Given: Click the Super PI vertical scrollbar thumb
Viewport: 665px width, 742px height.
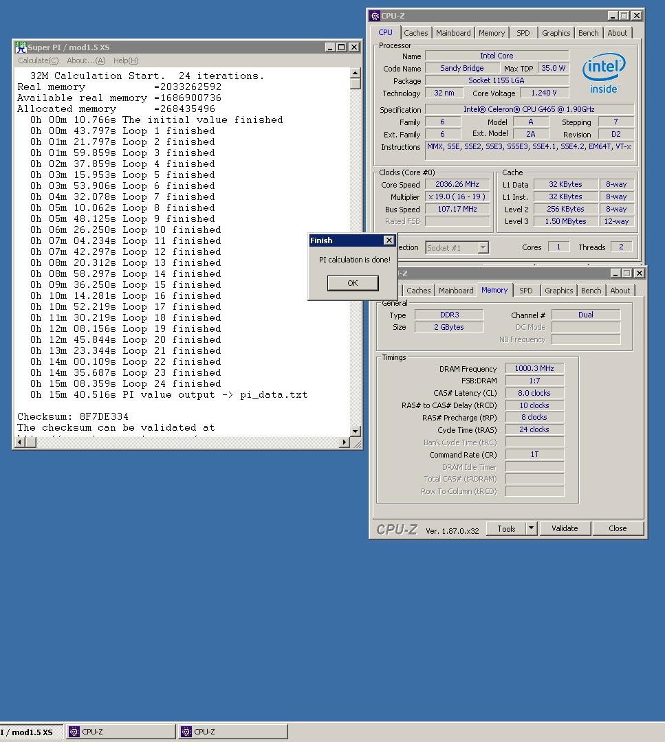Looking at the screenshot, I should point(356,84).
